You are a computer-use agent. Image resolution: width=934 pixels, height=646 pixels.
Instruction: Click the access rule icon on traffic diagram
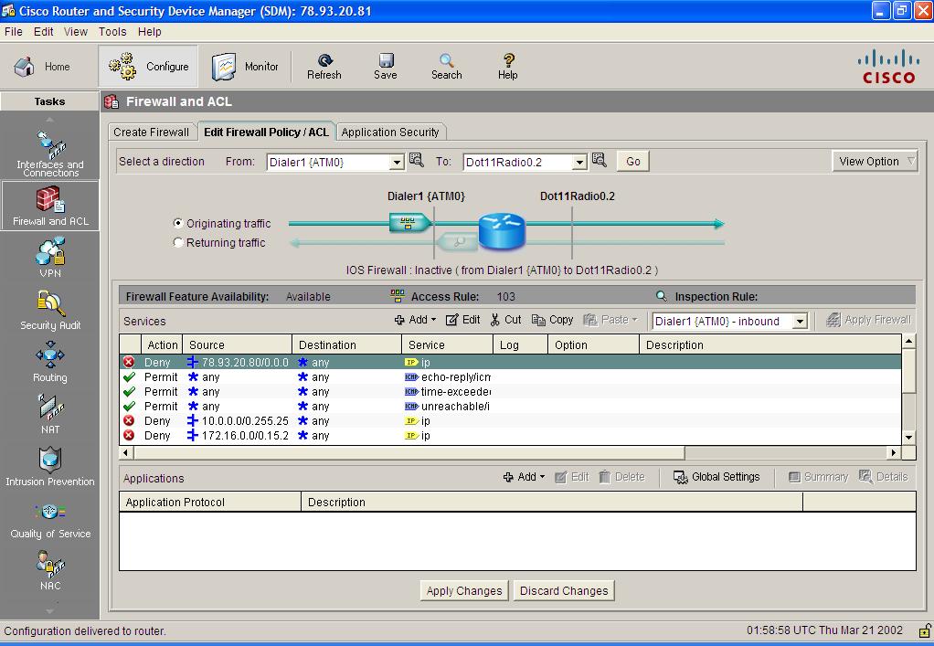coord(409,223)
